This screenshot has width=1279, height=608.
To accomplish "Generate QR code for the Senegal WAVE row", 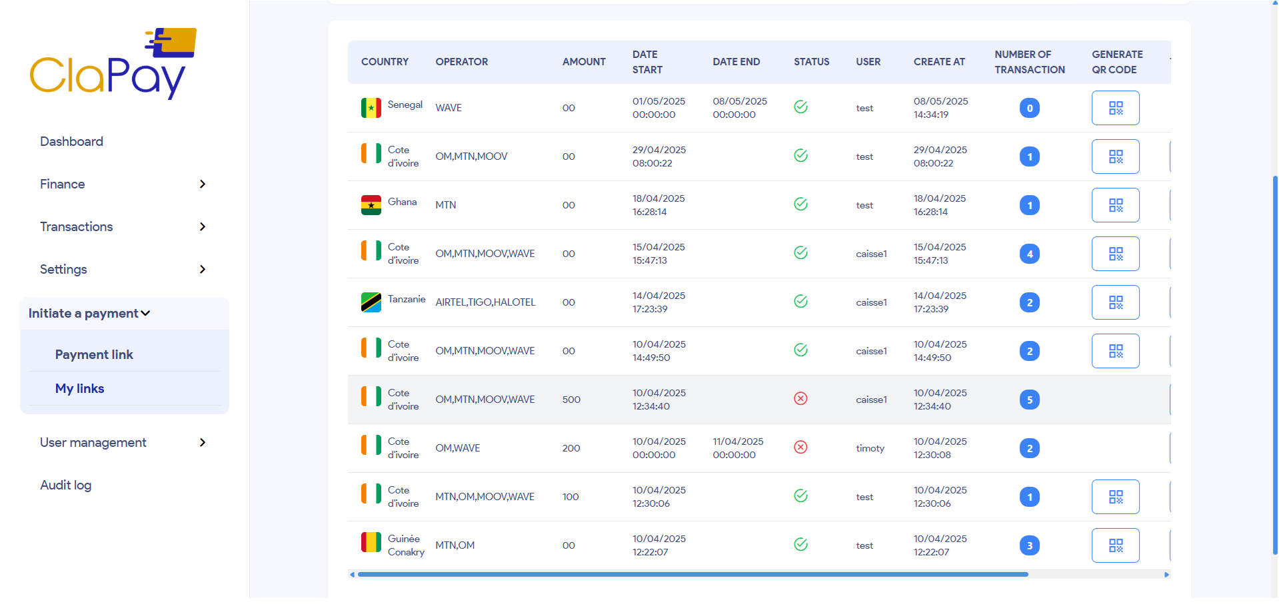I will pos(1115,107).
